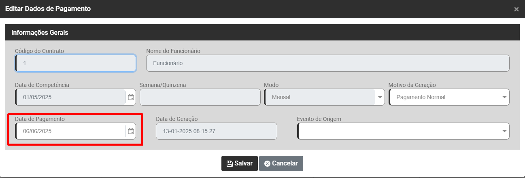This screenshot has height=178, width=525.
Task: Click the Data de Competência date field
Action: point(71,97)
